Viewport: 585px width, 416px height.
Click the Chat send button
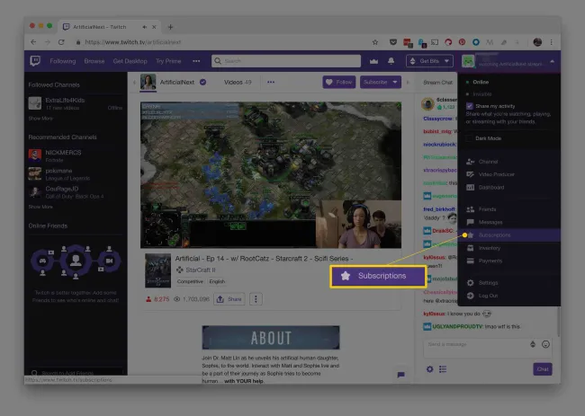click(543, 369)
